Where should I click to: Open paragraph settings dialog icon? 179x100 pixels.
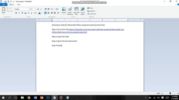click(x=58, y=13)
